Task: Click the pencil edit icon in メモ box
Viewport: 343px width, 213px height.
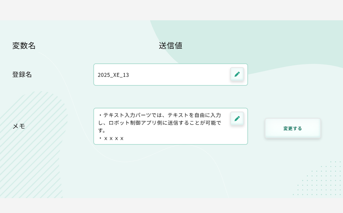Action: tap(237, 119)
